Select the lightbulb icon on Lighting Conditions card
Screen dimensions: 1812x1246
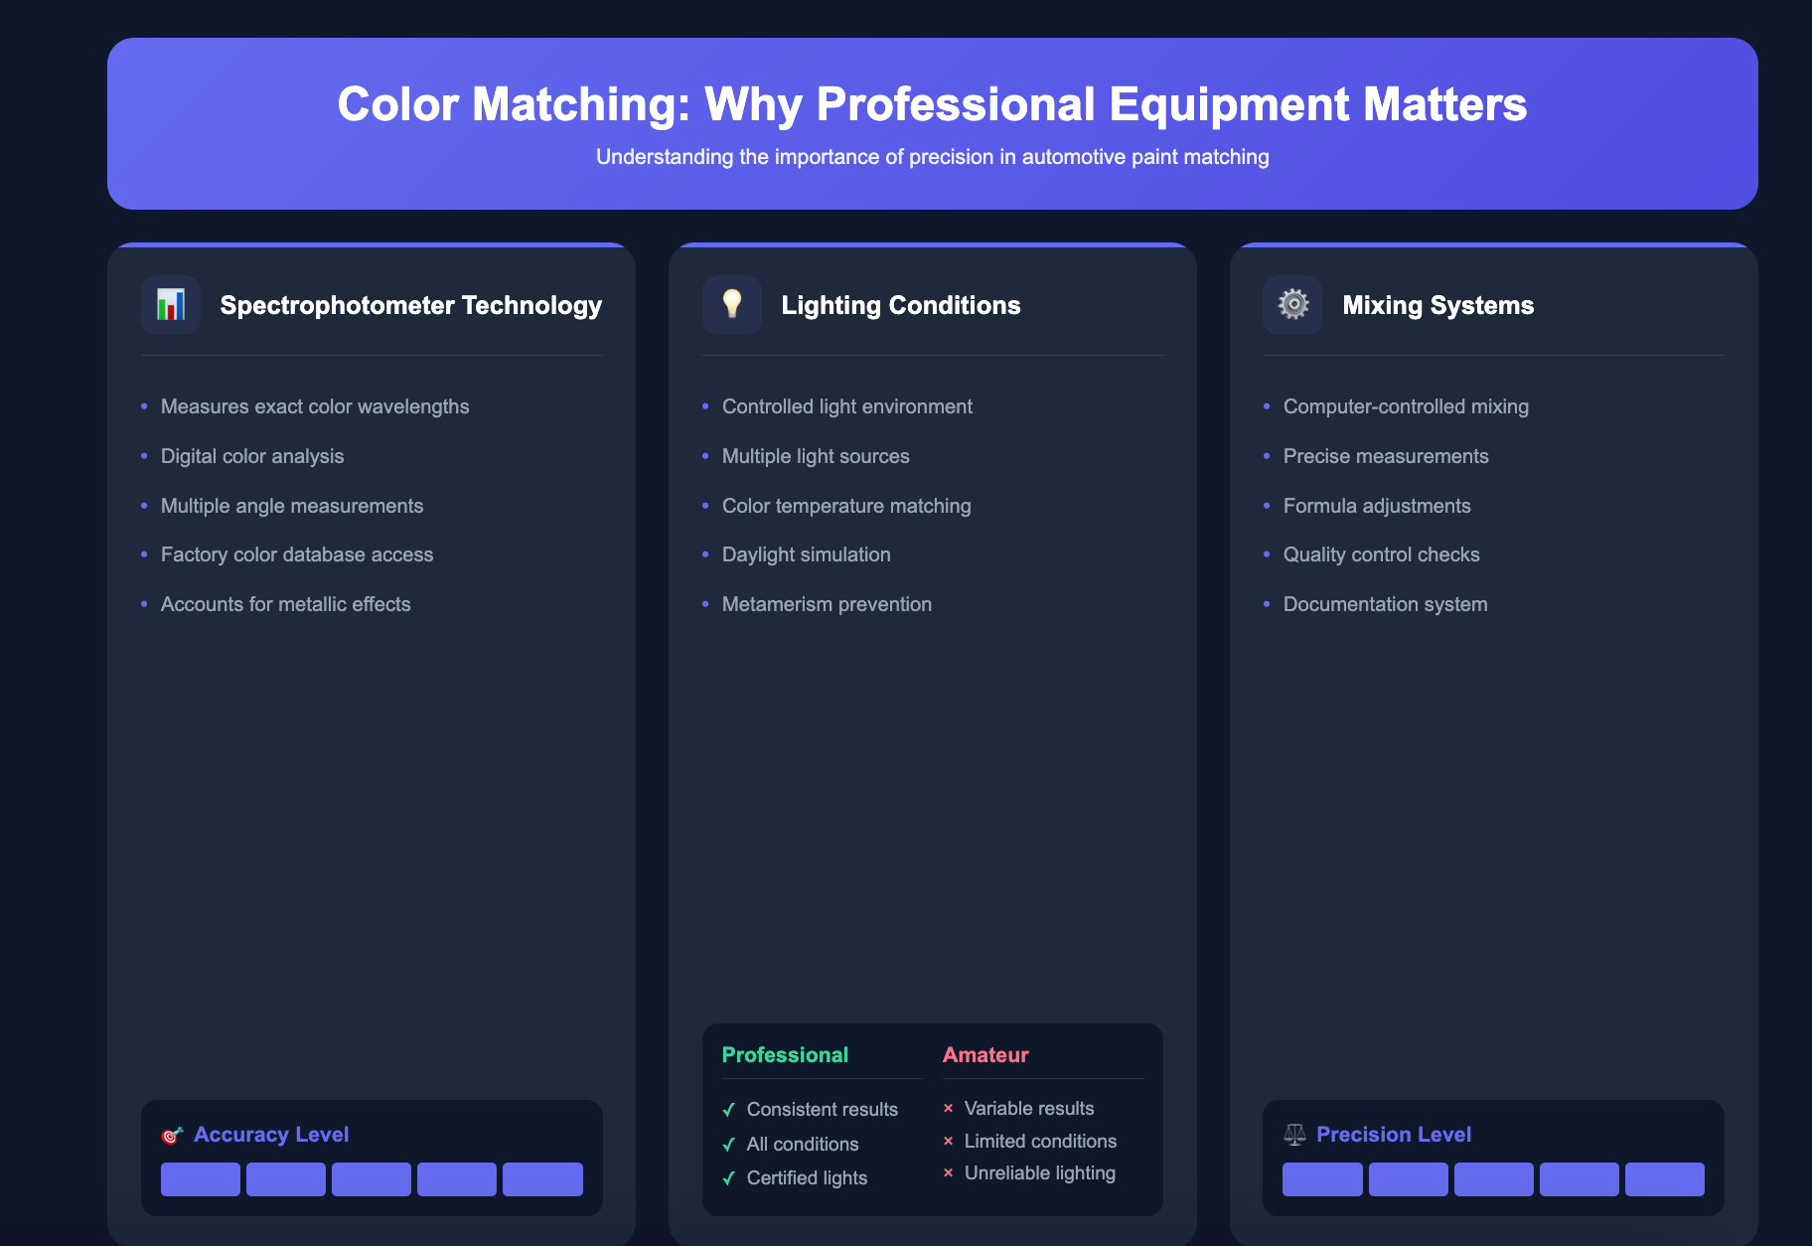click(x=731, y=305)
